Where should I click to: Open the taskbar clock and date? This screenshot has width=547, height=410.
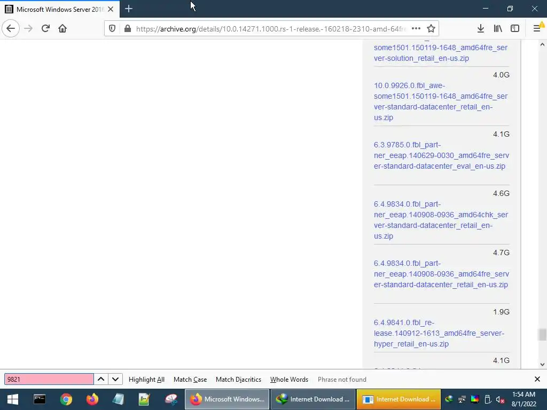[523, 399]
